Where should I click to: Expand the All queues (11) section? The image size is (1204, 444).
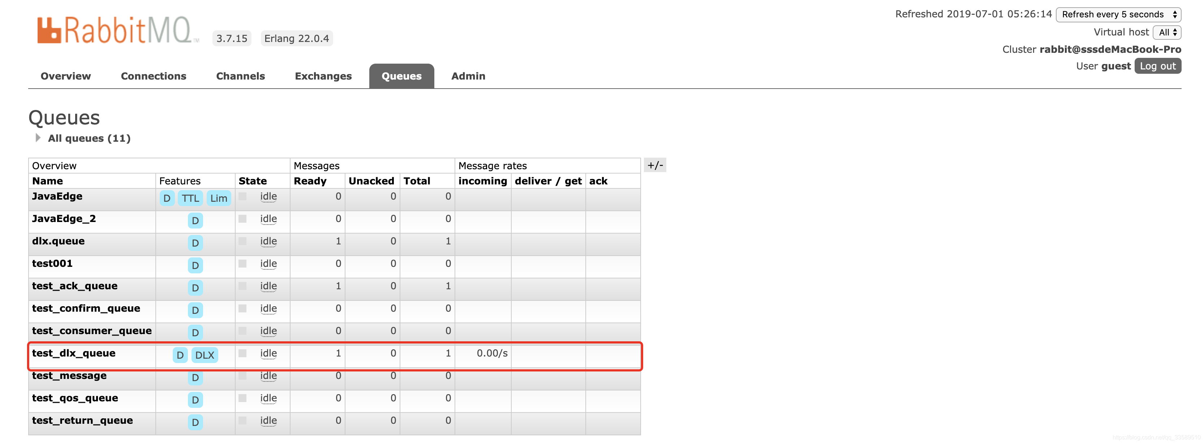[x=89, y=138]
